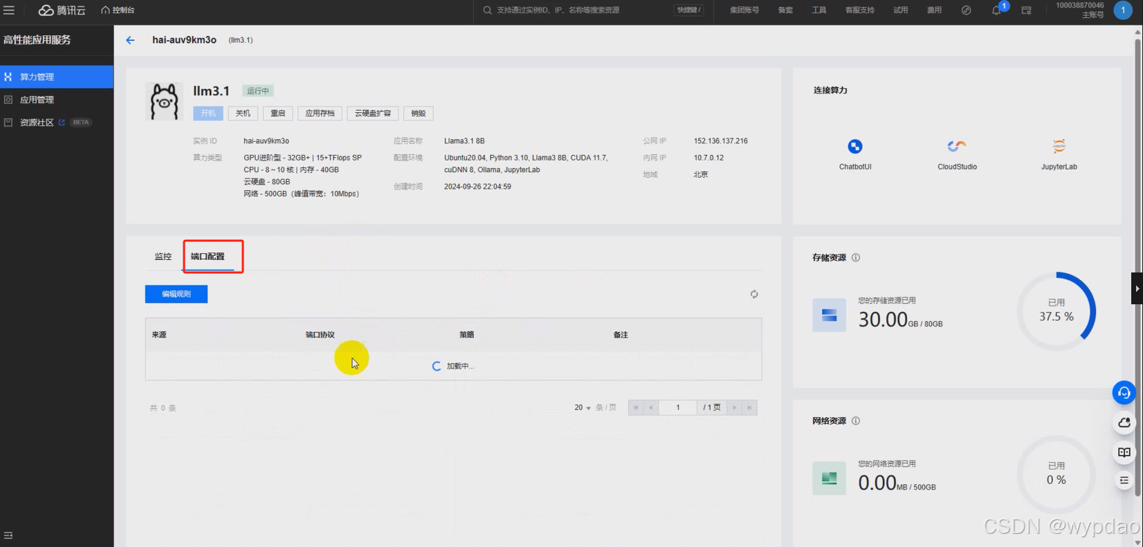The width and height of the screenshot is (1143, 547).
Task: Go to the last page
Action: [x=749, y=408]
